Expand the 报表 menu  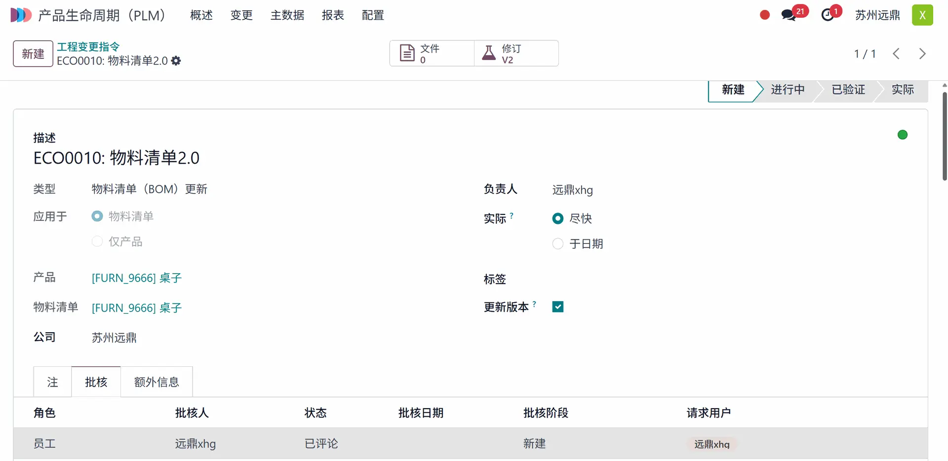pyautogui.click(x=332, y=15)
